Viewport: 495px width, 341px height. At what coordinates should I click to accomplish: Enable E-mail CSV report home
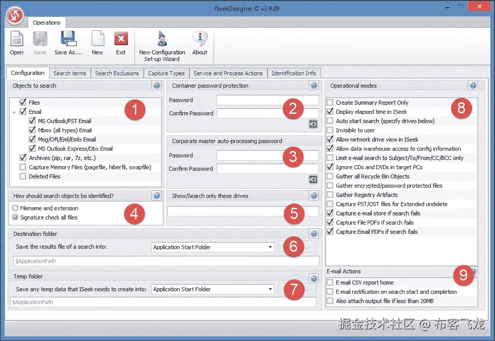click(x=330, y=283)
